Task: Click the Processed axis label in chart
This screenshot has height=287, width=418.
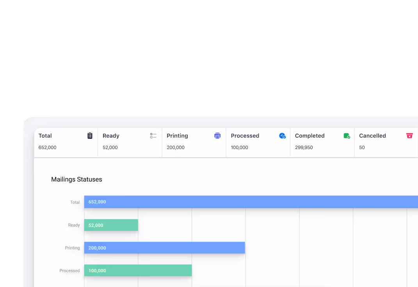Action: click(69, 271)
